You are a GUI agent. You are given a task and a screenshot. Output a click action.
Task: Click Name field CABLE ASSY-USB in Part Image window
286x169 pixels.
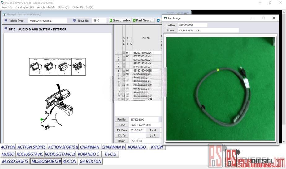(x=208, y=30)
